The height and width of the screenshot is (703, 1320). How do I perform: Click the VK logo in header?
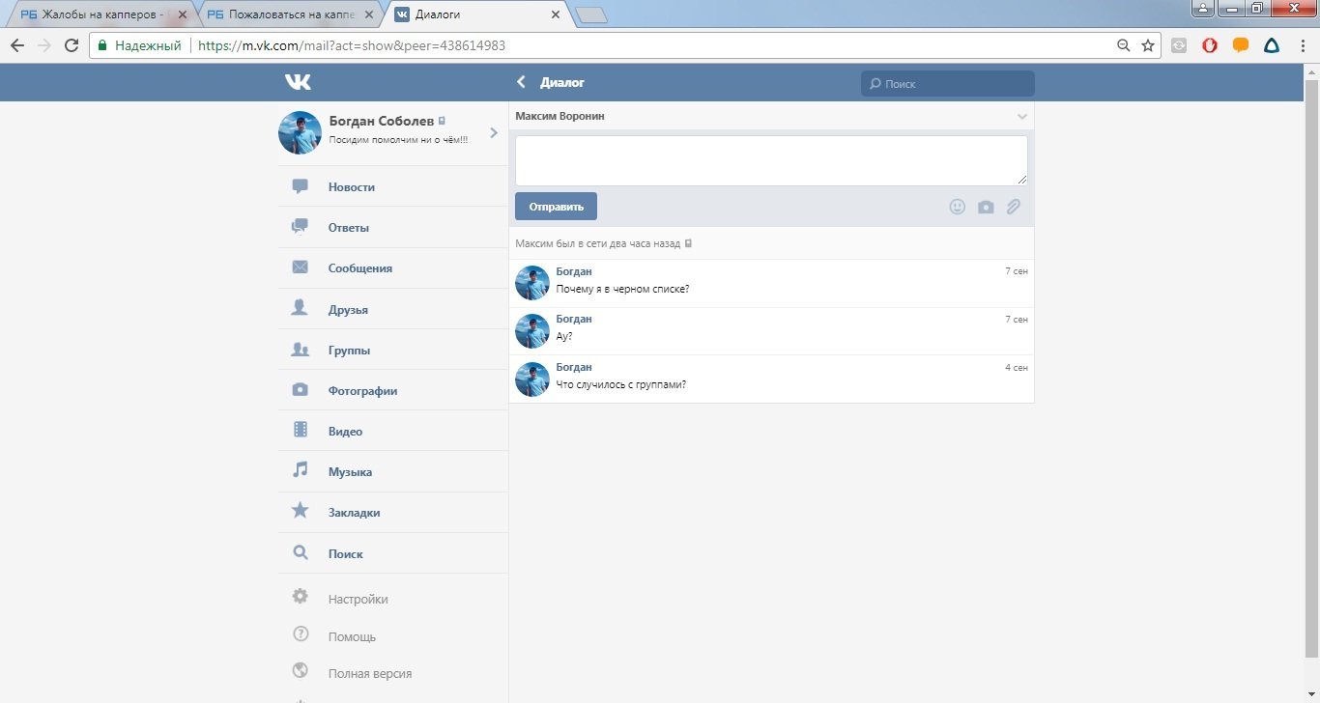pos(298,83)
